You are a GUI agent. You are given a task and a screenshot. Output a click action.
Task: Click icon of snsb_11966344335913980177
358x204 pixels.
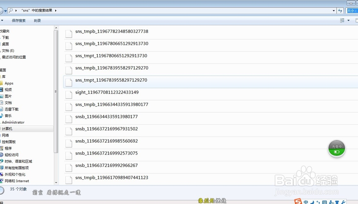(x=69, y=119)
